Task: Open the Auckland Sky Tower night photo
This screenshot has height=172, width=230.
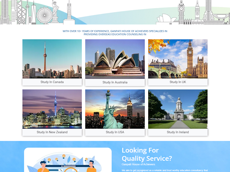Action: pos(52,109)
